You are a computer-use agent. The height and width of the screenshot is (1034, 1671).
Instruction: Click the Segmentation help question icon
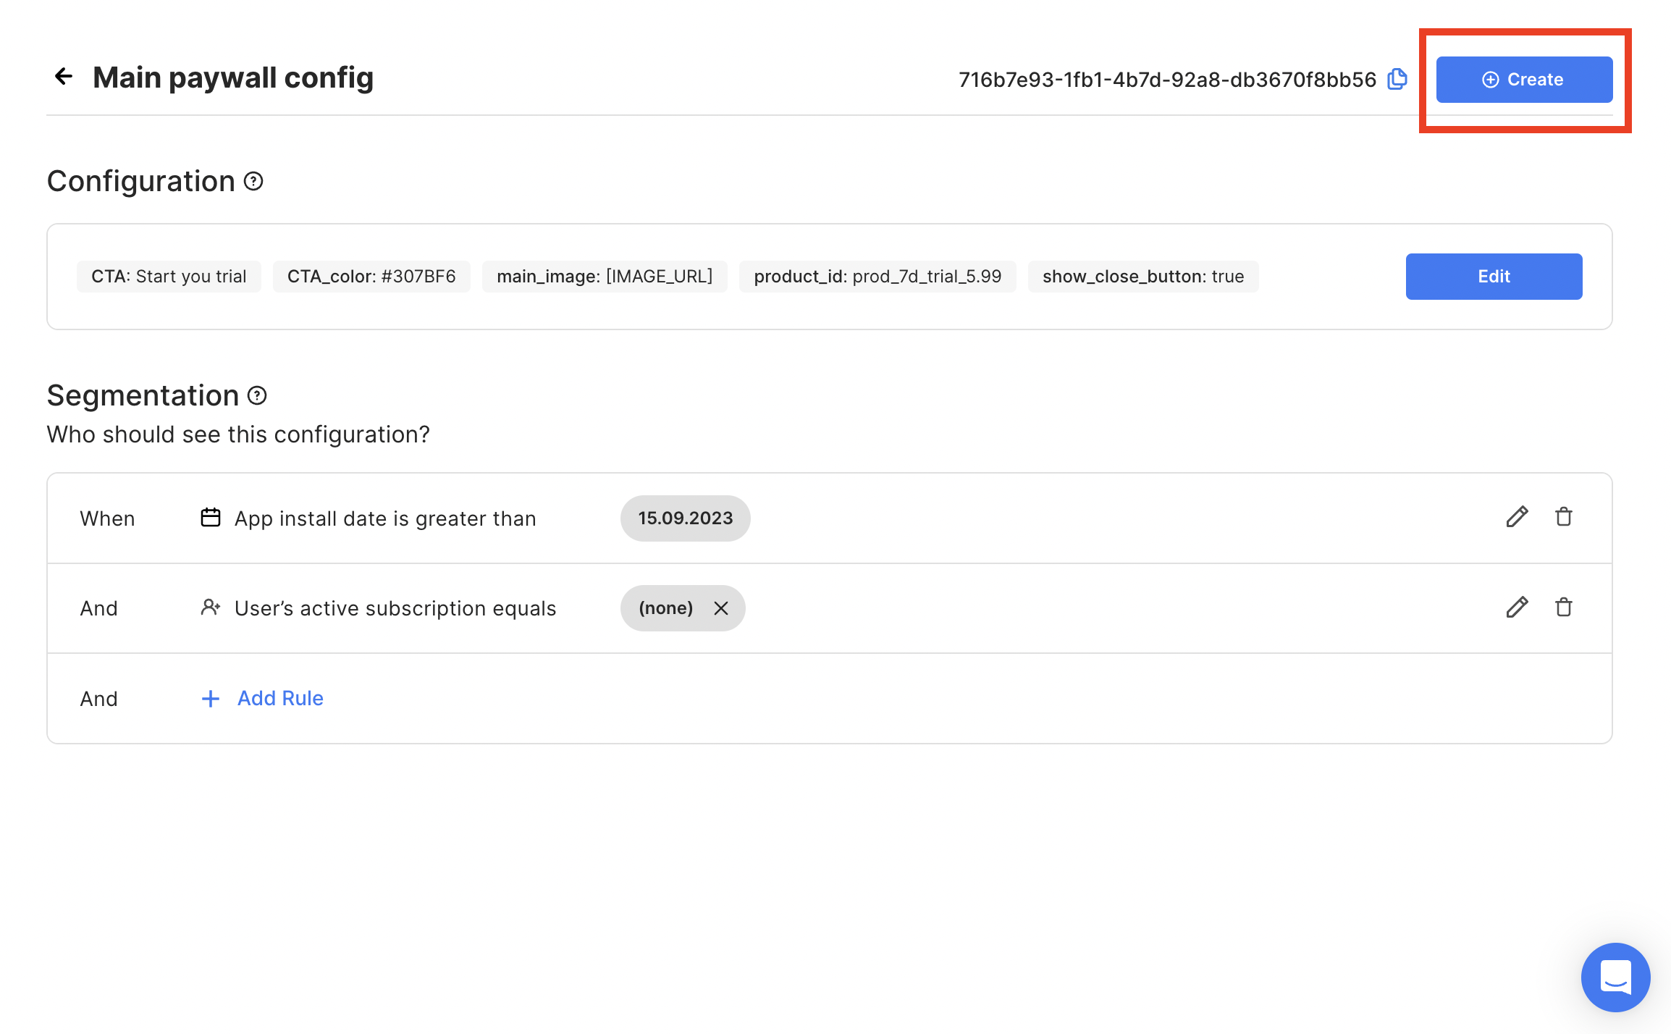point(257,395)
